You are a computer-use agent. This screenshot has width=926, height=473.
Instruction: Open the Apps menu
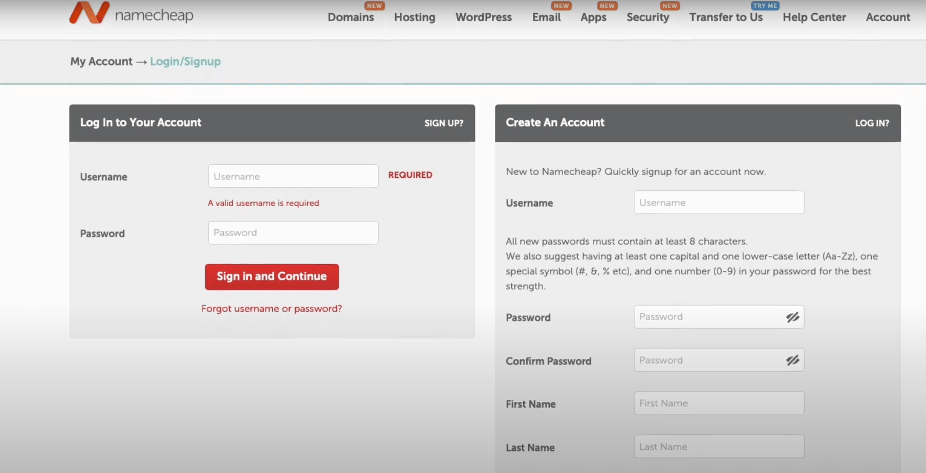pyautogui.click(x=593, y=17)
